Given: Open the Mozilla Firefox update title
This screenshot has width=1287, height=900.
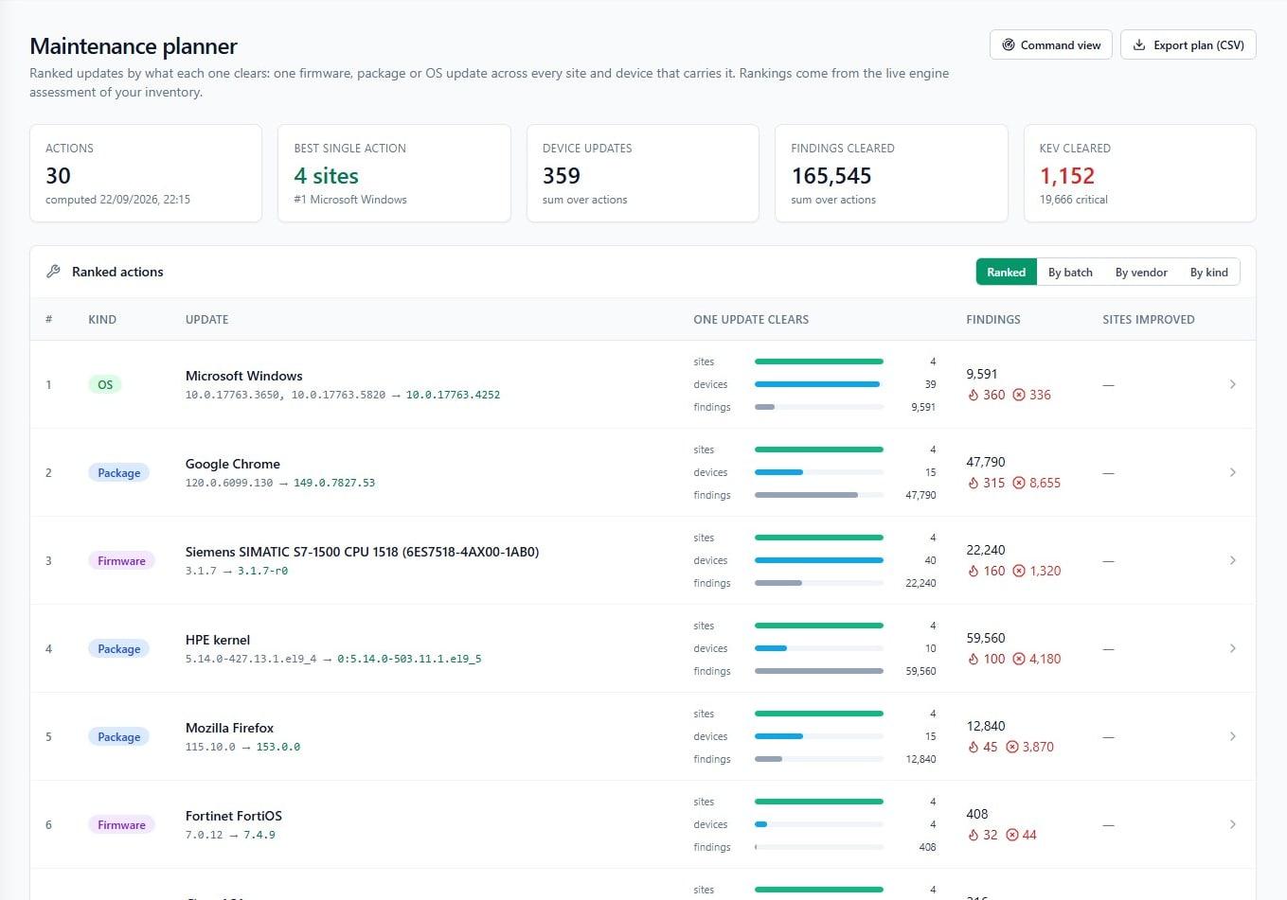Looking at the screenshot, I should pos(229,728).
